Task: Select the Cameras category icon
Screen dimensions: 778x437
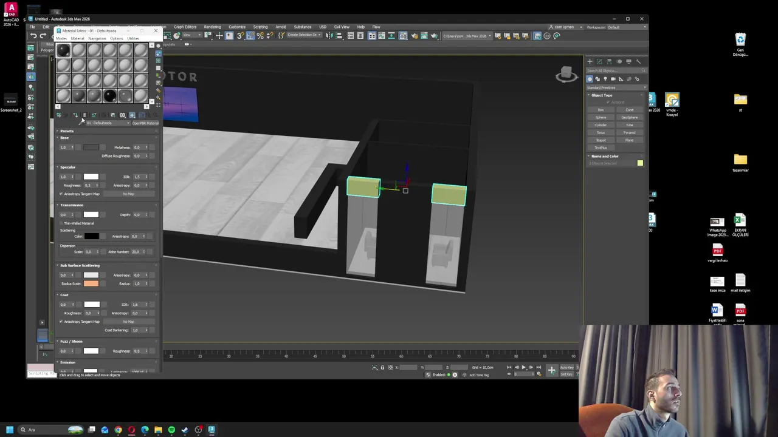Action: click(613, 79)
